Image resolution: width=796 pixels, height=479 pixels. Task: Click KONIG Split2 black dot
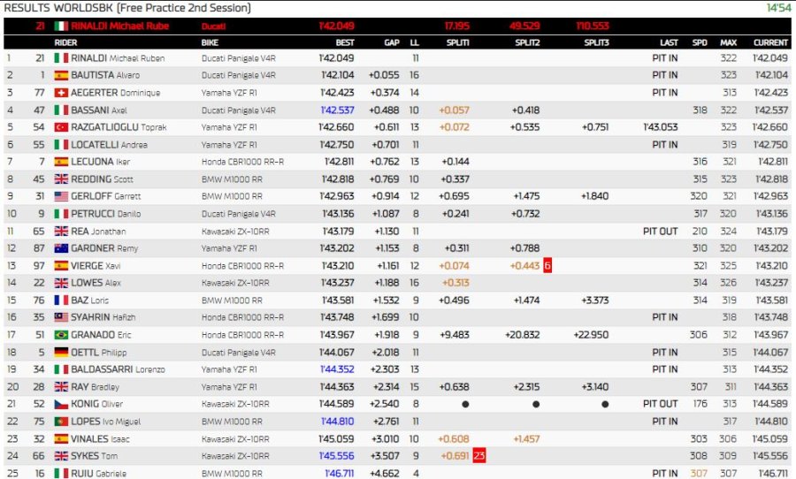(536, 405)
